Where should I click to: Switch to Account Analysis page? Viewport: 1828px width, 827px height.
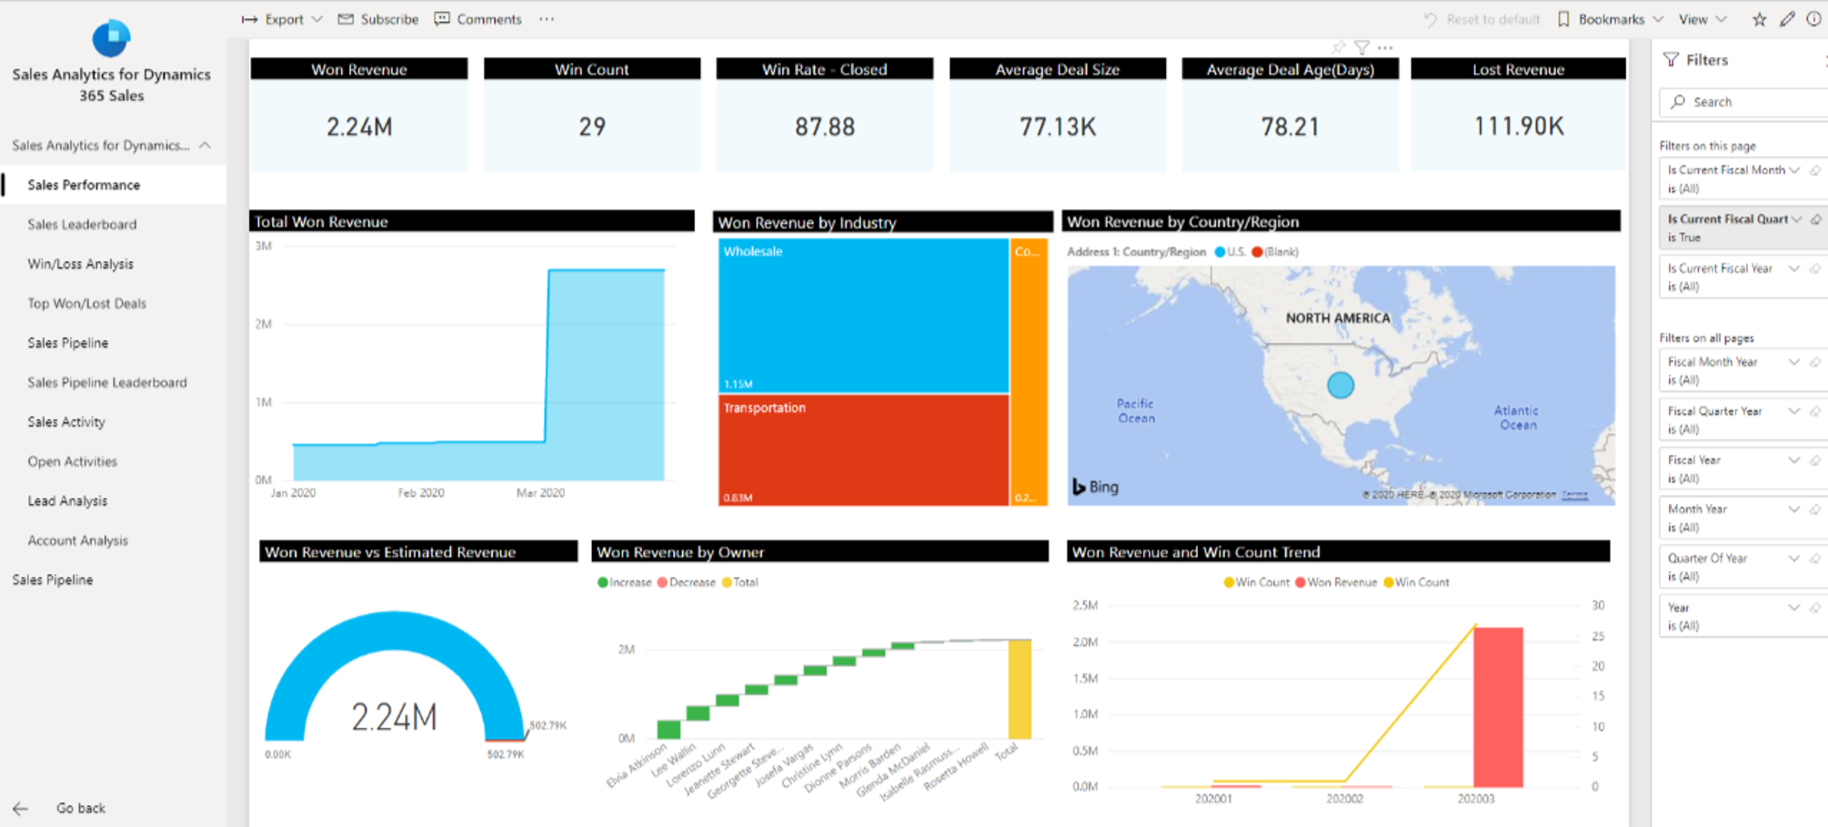tap(77, 540)
